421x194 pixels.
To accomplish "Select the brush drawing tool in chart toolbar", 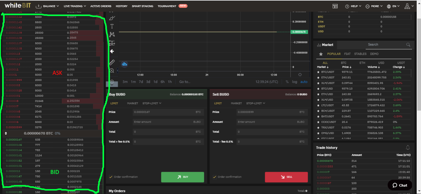I will click(x=112, y=18).
